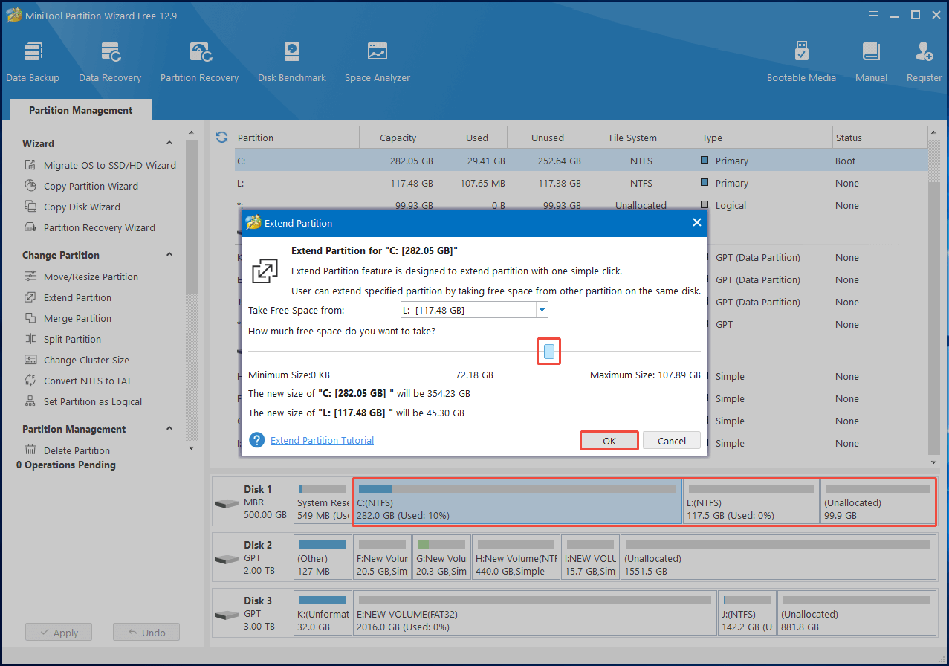Click the help question mark icon in dialog
The width and height of the screenshot is (949, 666).
pyautogui.click(x=257, y=440)
